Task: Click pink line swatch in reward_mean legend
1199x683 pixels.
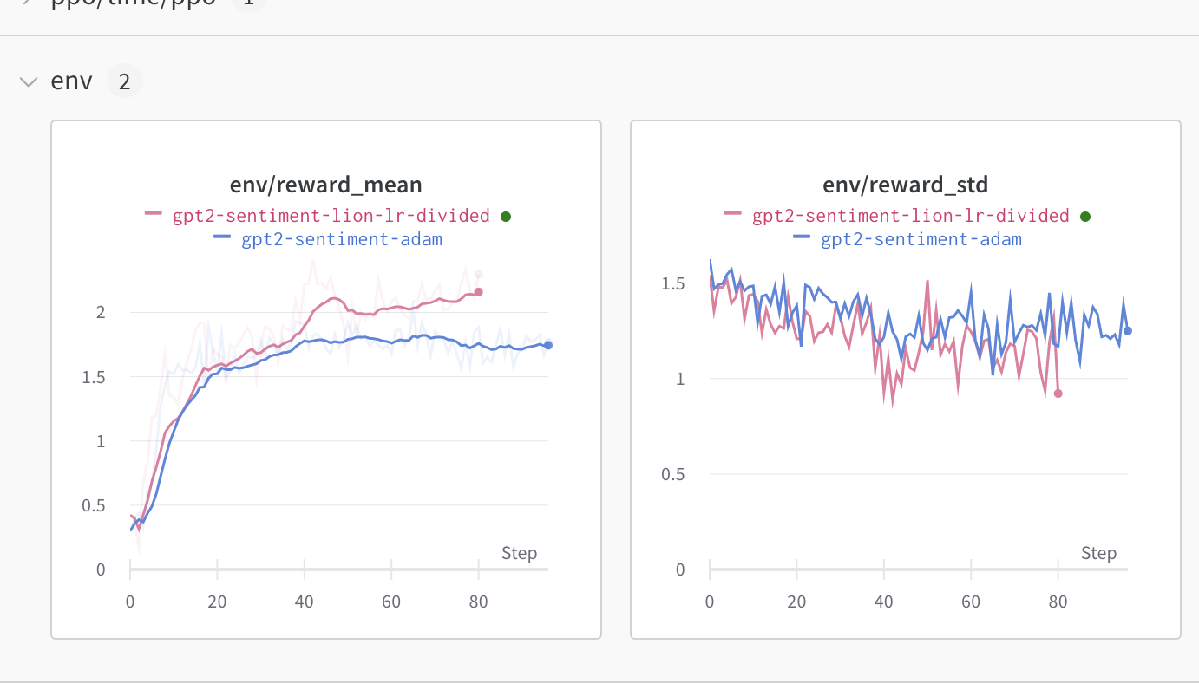Action: [x=154, y=215]
